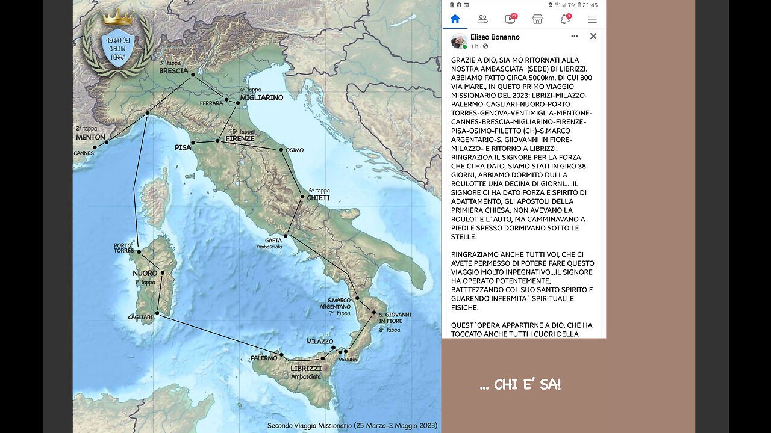771x433 pixels.
Task: Click the OSIMO label on the map
Action: click(295, 150)
